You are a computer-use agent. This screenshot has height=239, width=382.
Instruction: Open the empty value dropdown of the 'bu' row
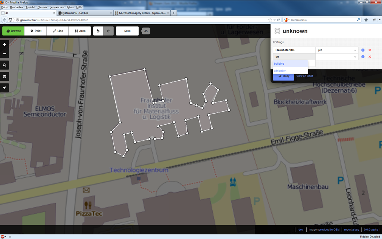click(355, 57)
